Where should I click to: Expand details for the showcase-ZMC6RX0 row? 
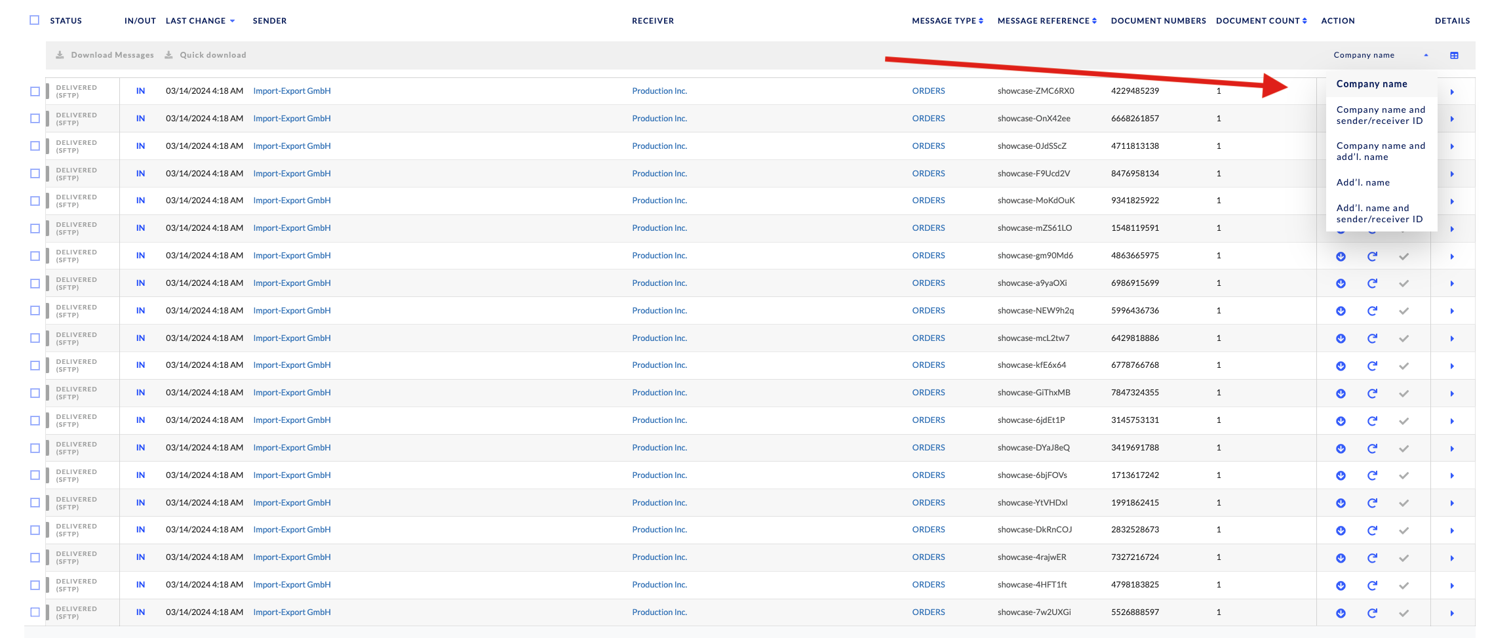click(x=1452, y=92)
